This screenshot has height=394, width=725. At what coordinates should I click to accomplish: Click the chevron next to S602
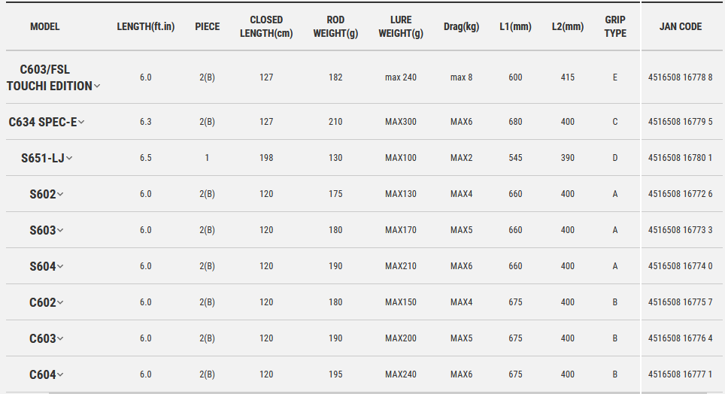60,194
